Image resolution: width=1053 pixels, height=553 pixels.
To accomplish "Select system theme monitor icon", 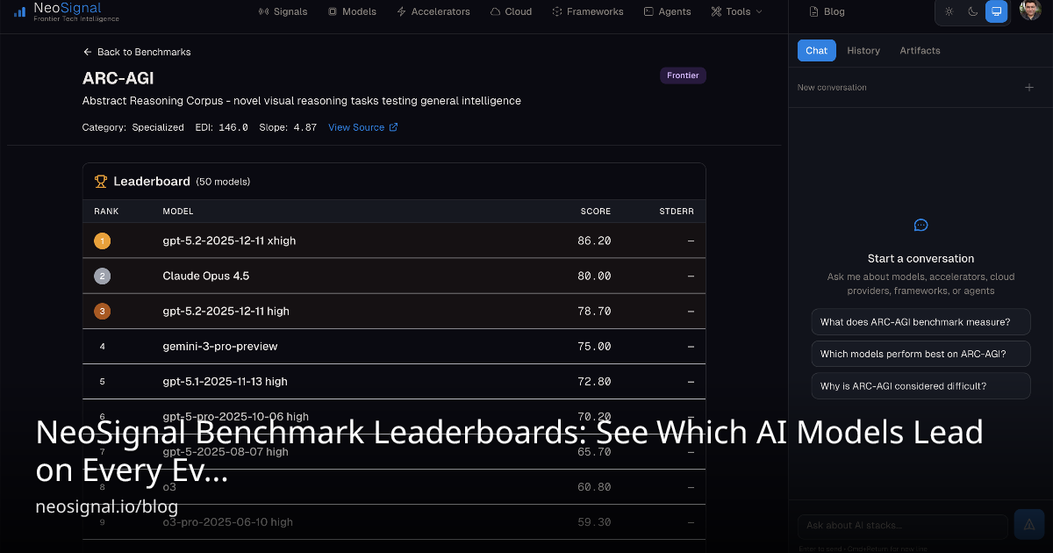I will (x=996, y=11).
